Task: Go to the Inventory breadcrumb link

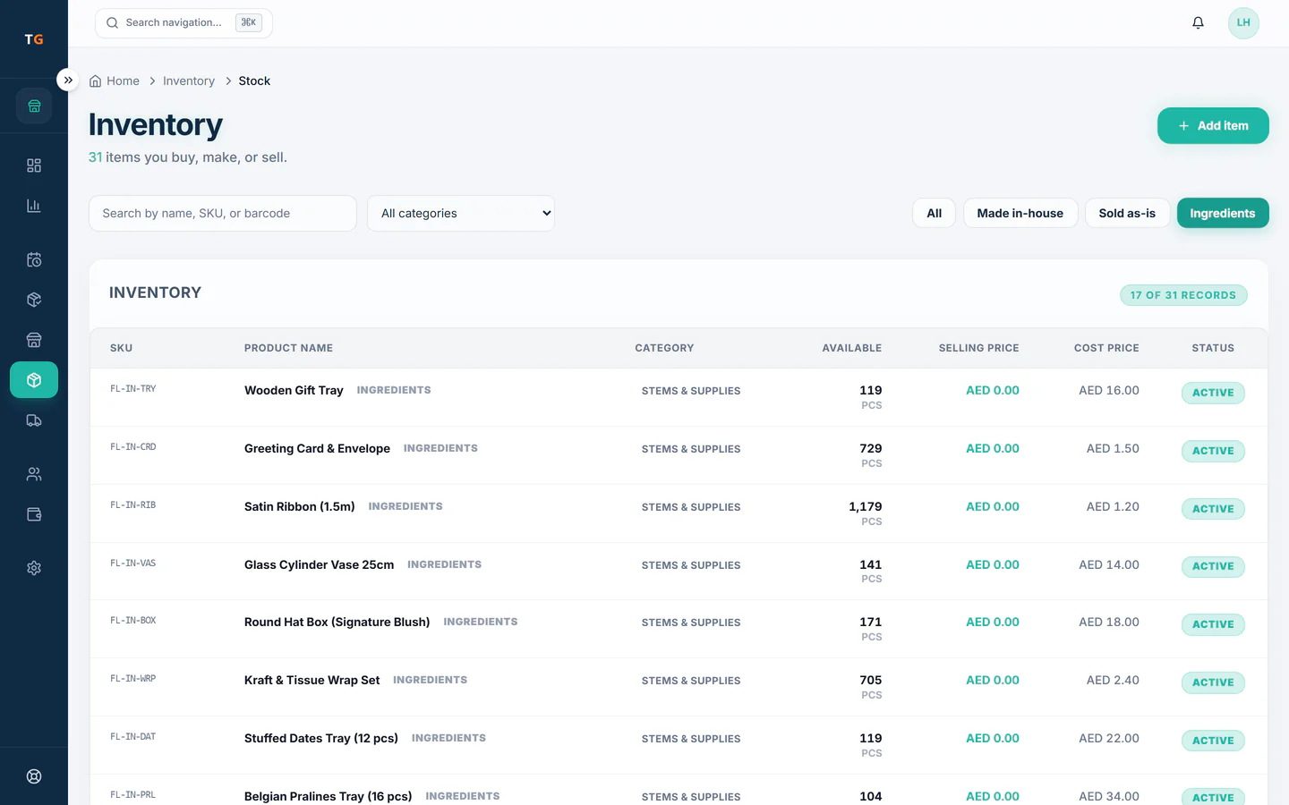Action: pos(189,80)
